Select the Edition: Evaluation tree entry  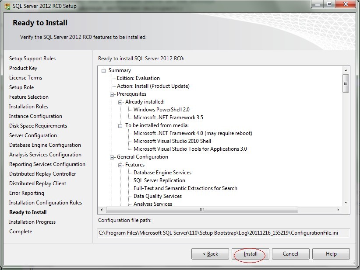click(x=138, y=78)
